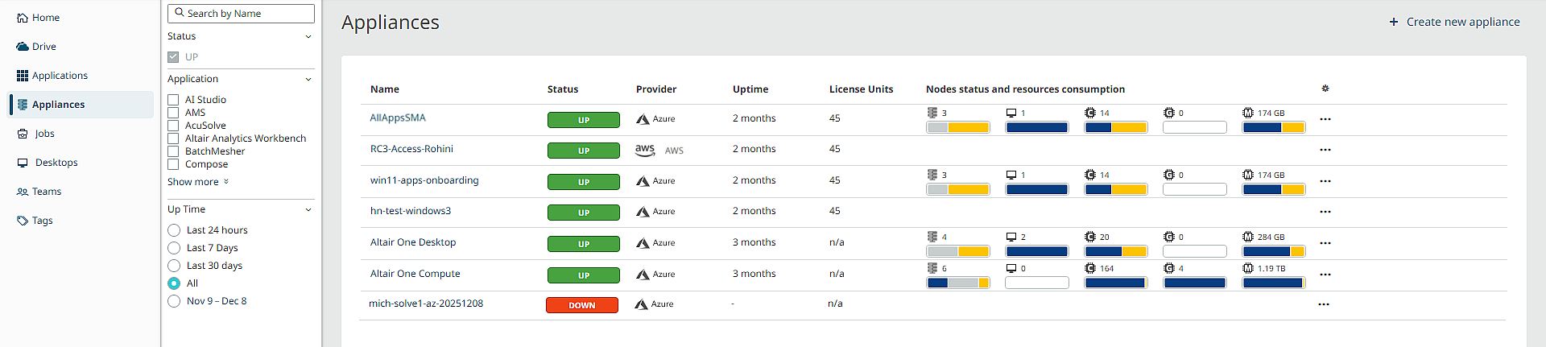
Task: Select Appliances in the sidebar menu
Action: 58,105
